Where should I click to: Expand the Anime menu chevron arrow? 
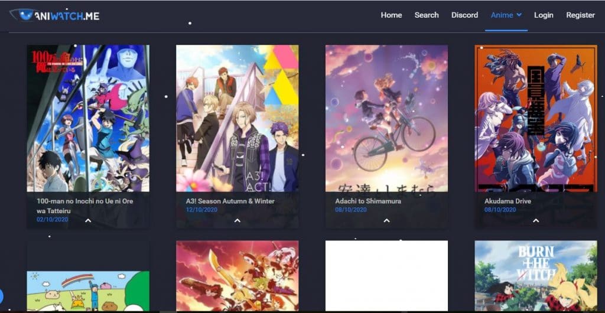[x=519, y=15]
